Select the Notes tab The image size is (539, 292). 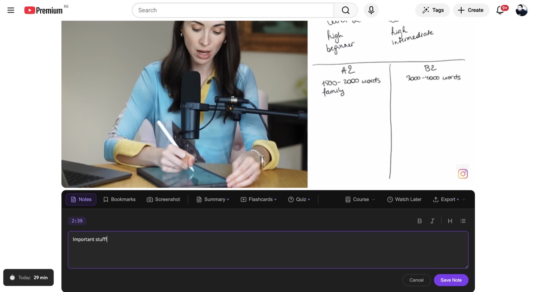point(81,199)
